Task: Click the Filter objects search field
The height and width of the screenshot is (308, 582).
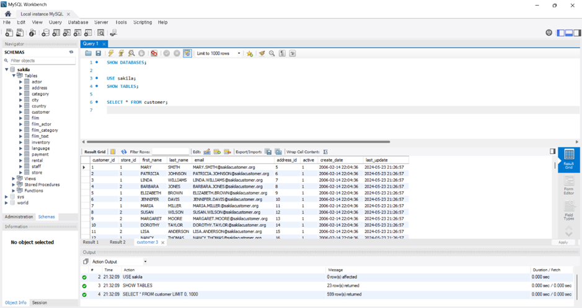Action: click(42, 61)
